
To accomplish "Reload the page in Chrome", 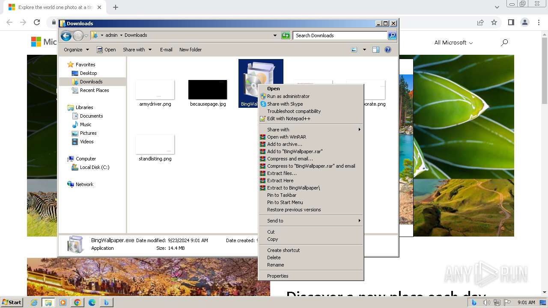I will (37, 22).
